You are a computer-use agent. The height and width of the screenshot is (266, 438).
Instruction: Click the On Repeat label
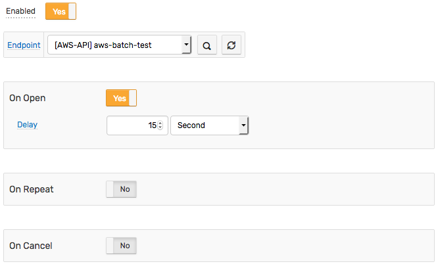tap(32, 189)
